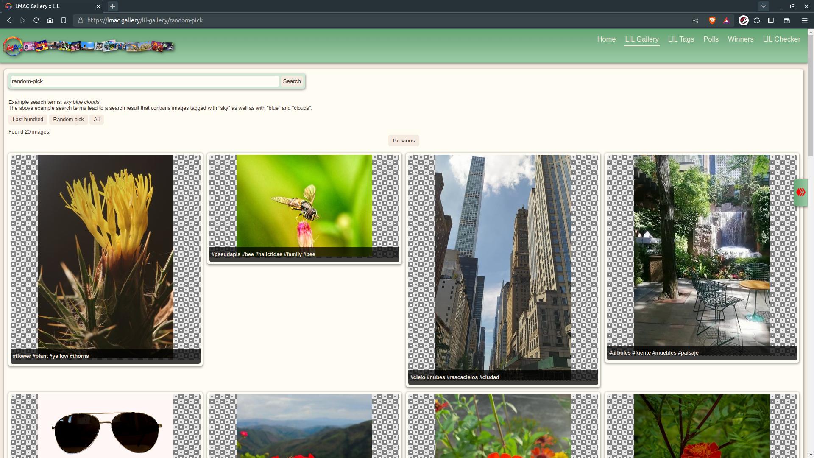Screen dimensions: 814x458
Task: Click the #fuente tag
Action: [x=641, y=353]
